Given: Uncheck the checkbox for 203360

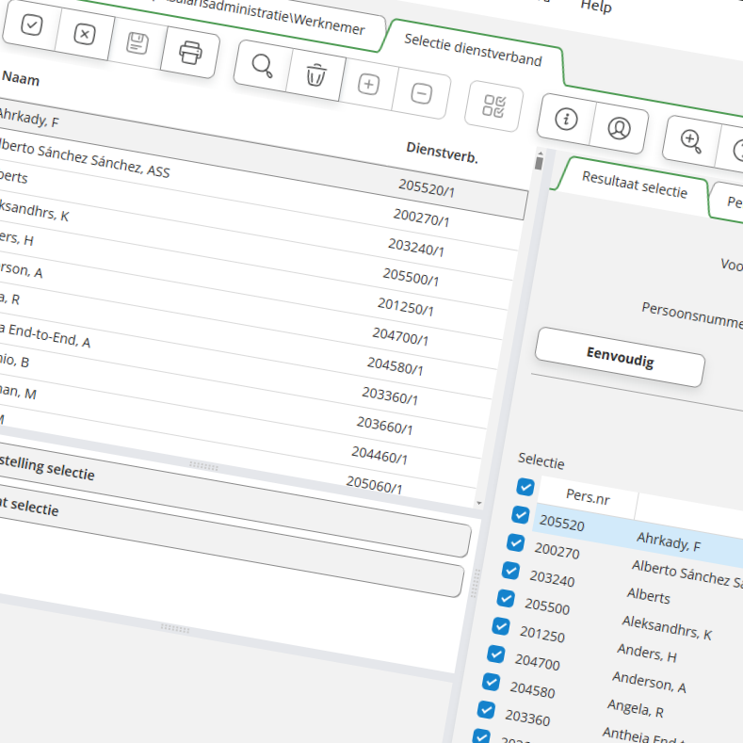Looking at the screenshot, I should (486, 710).
